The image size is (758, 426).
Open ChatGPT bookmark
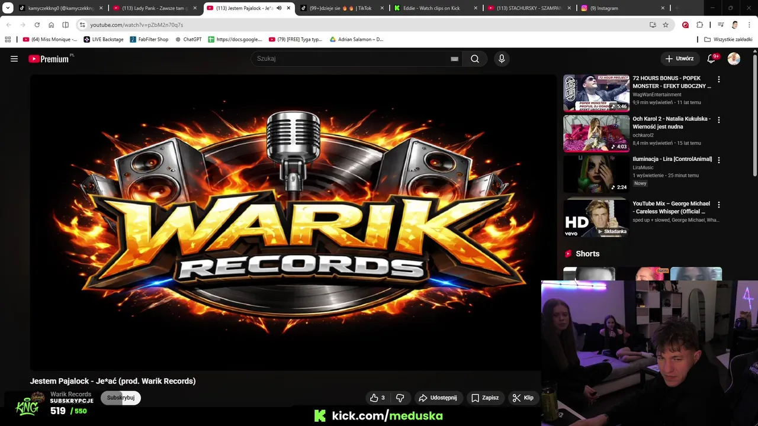(x=188, y=40)
